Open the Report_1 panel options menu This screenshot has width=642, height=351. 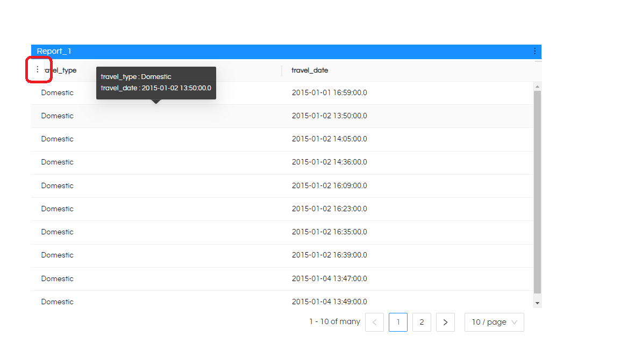tap(534, 51)
